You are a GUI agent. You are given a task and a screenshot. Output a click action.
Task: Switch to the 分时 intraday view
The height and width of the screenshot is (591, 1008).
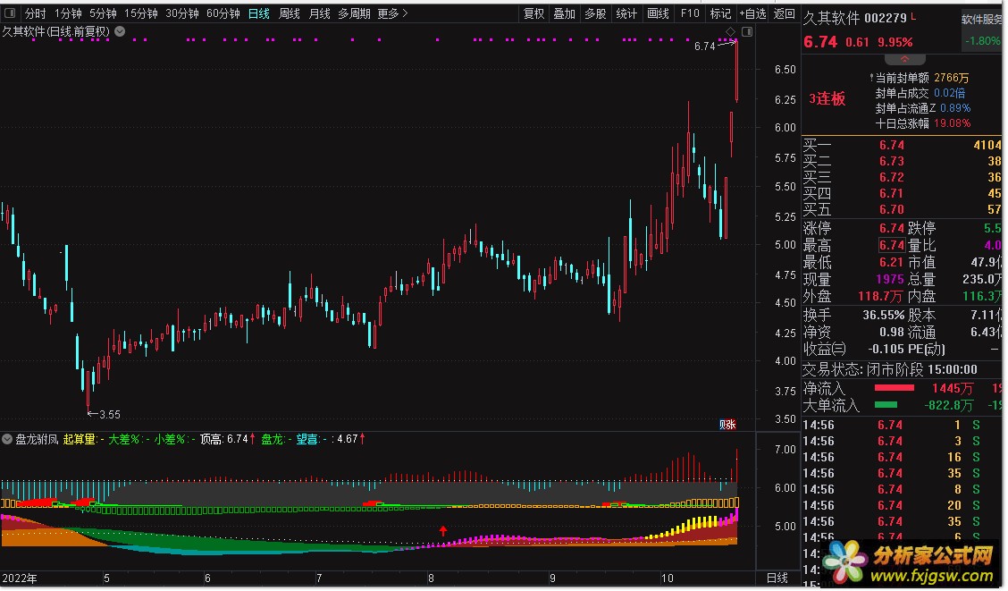click(x=36, y=13)
